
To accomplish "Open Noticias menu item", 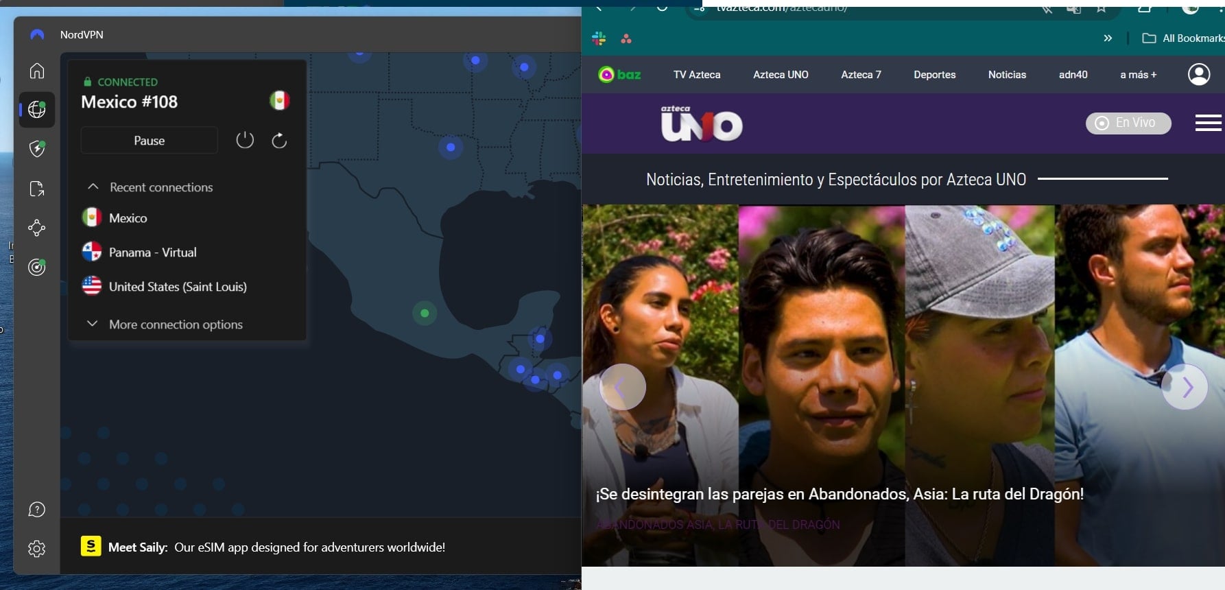I will click(x=1007, y=75).
